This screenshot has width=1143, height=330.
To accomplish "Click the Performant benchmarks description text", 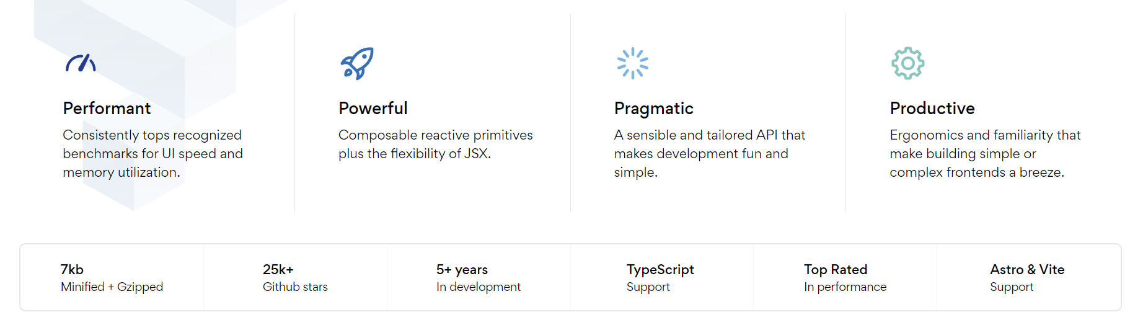I will pyautogui.click(x=152, y=154).
